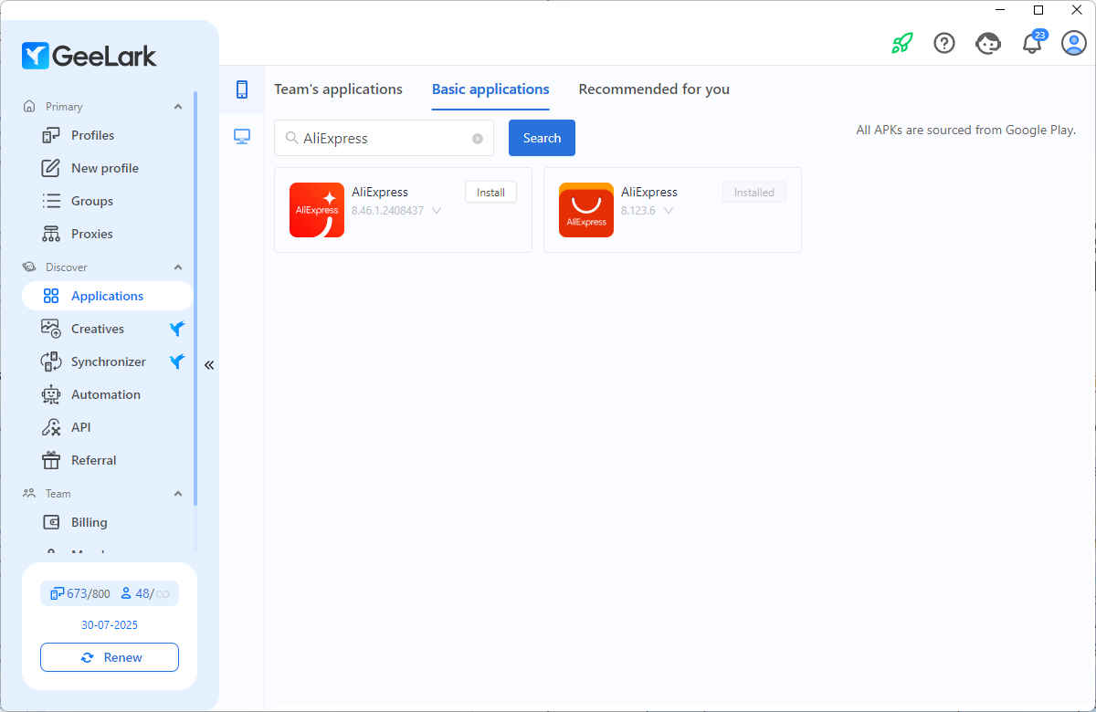Screen dimensions: 1096x712
Task: Open notifications bell with 23 badge
Action: coord(1033,42)
